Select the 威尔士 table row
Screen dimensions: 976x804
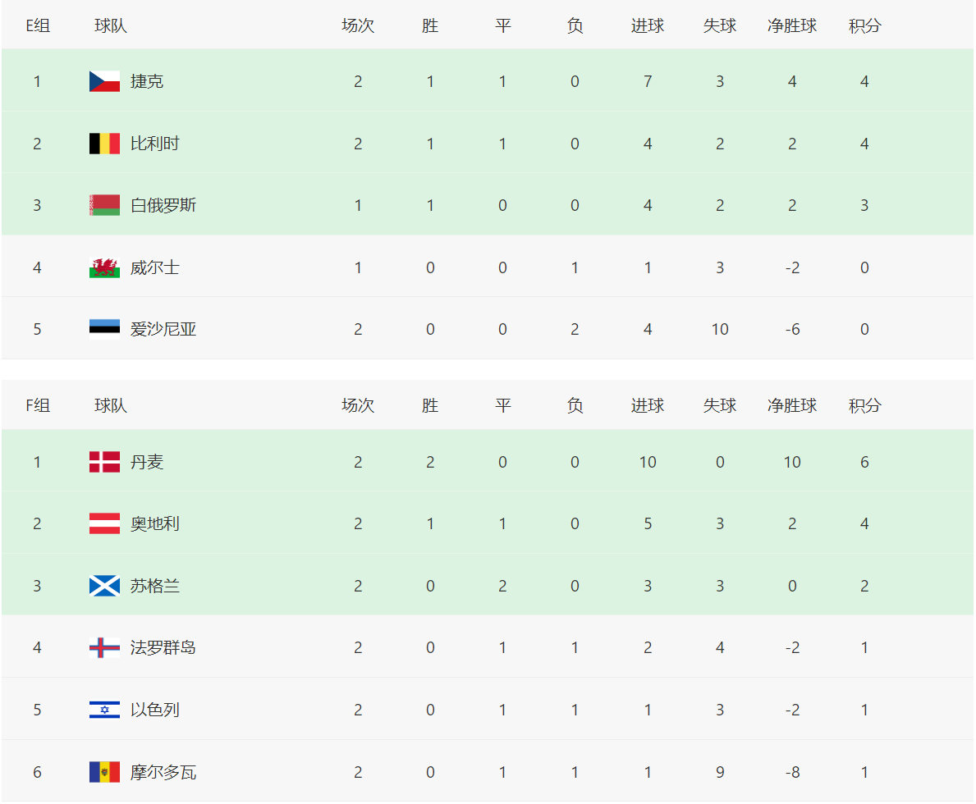pyautogui.click(x=488, y=267)
